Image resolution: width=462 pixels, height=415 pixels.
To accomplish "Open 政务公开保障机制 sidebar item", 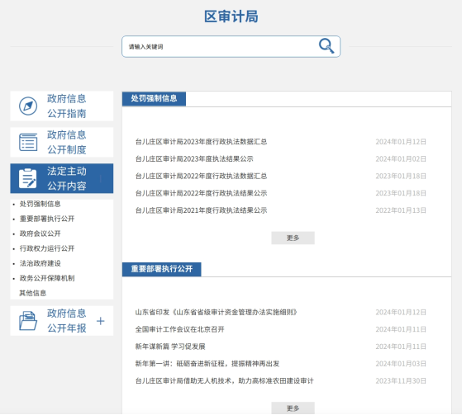I will 47,278.
